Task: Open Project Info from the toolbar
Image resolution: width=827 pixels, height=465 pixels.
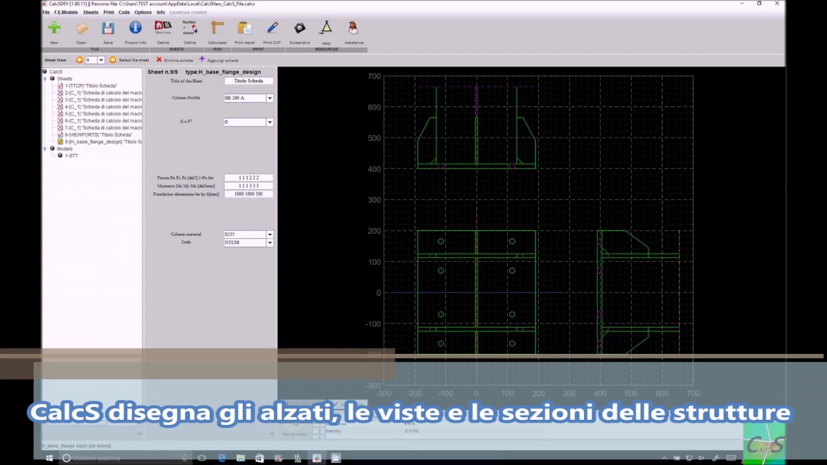Action: pyautogui.click(x=135, y=28)
